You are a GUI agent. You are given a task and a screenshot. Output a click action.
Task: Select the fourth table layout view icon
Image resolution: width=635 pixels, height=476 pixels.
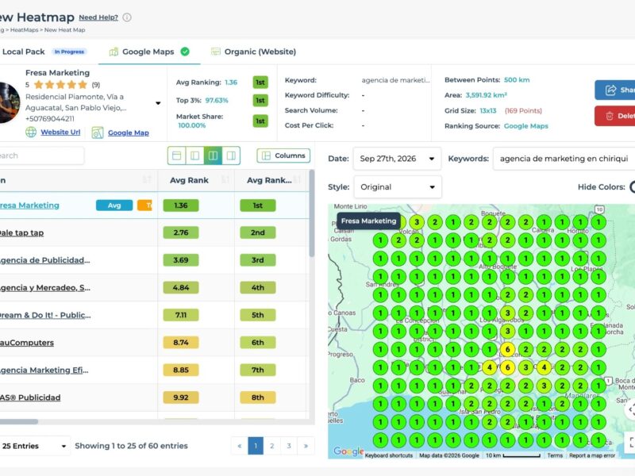point(231,155)
